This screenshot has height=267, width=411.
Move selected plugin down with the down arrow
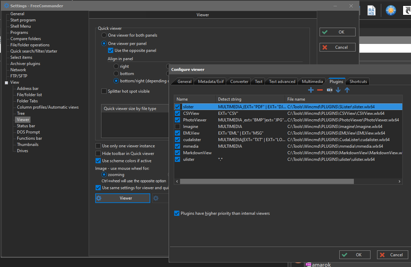coord(338,90)
